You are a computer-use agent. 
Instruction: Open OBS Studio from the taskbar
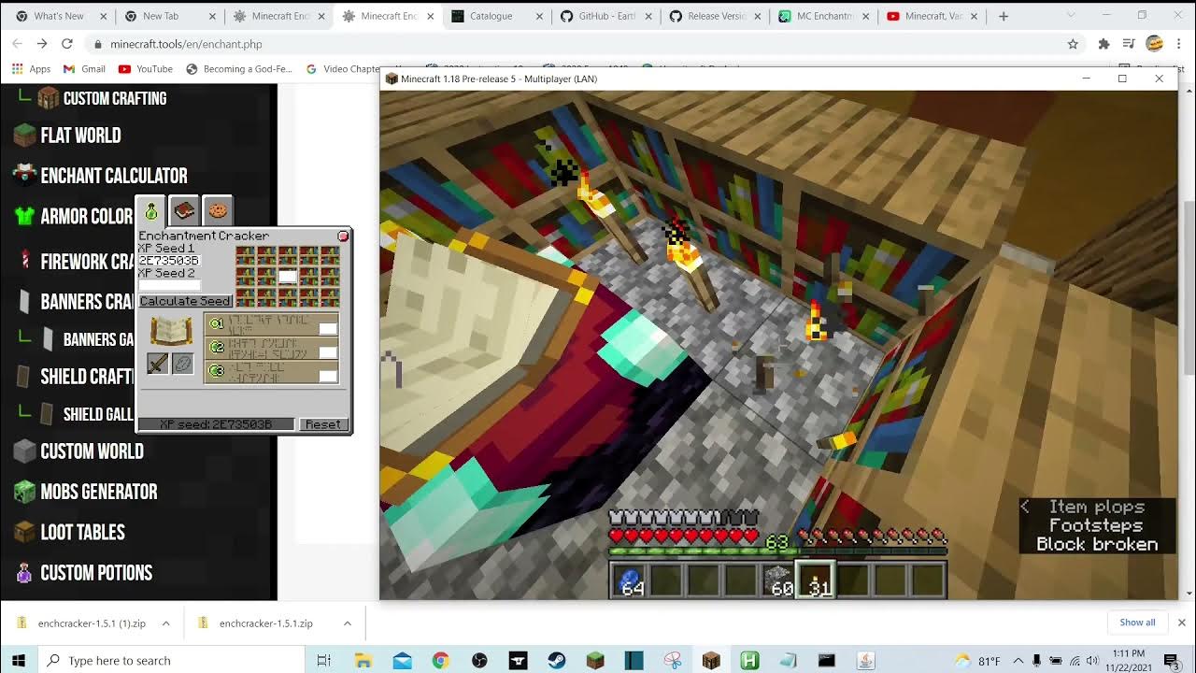point(479,661)
